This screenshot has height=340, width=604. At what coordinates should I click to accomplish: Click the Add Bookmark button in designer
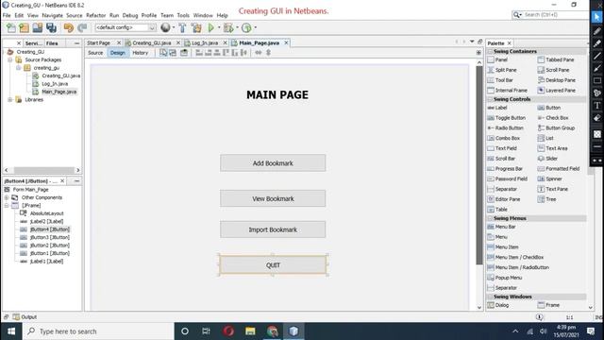273,163
